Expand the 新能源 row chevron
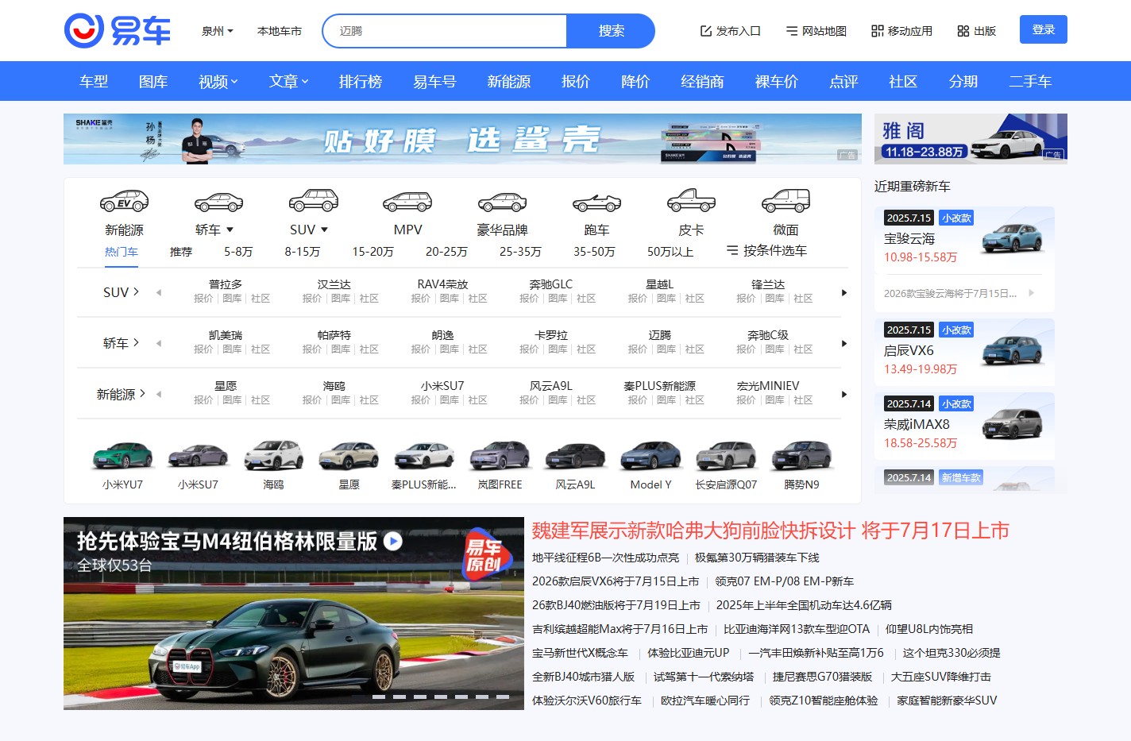1131x741 pixels. pyautogui.click(x=143, y=393)
